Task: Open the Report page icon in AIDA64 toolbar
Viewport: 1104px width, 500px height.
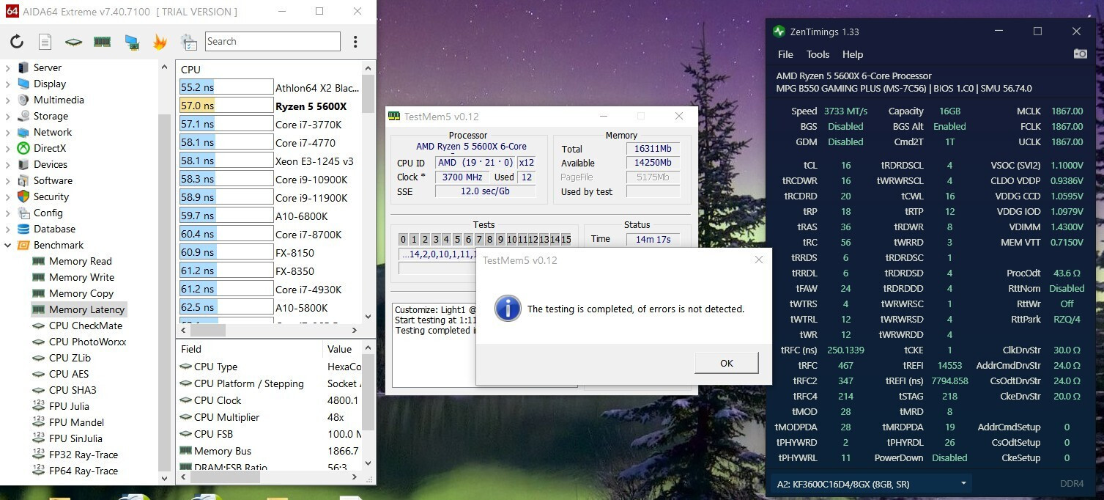Action: 45,42
